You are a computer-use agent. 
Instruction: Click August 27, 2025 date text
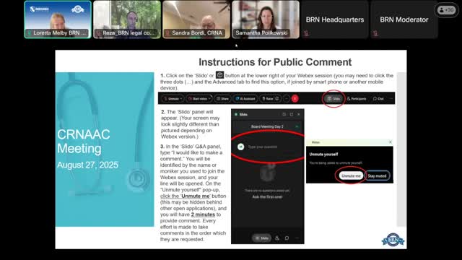point(87,165)
